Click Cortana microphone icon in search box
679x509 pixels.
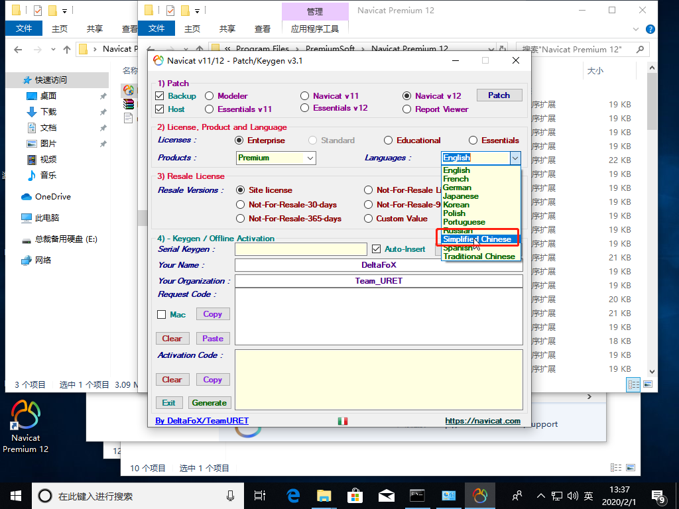[x=231, y=496]
